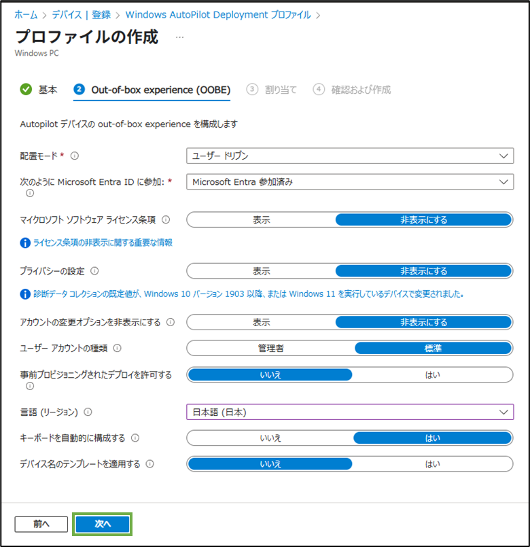Image resolution: width=530 pixels, height=547 pixels.
Task: Select the Out-of-box experience (OOBE) tab
Action: [x=152, y=90]
